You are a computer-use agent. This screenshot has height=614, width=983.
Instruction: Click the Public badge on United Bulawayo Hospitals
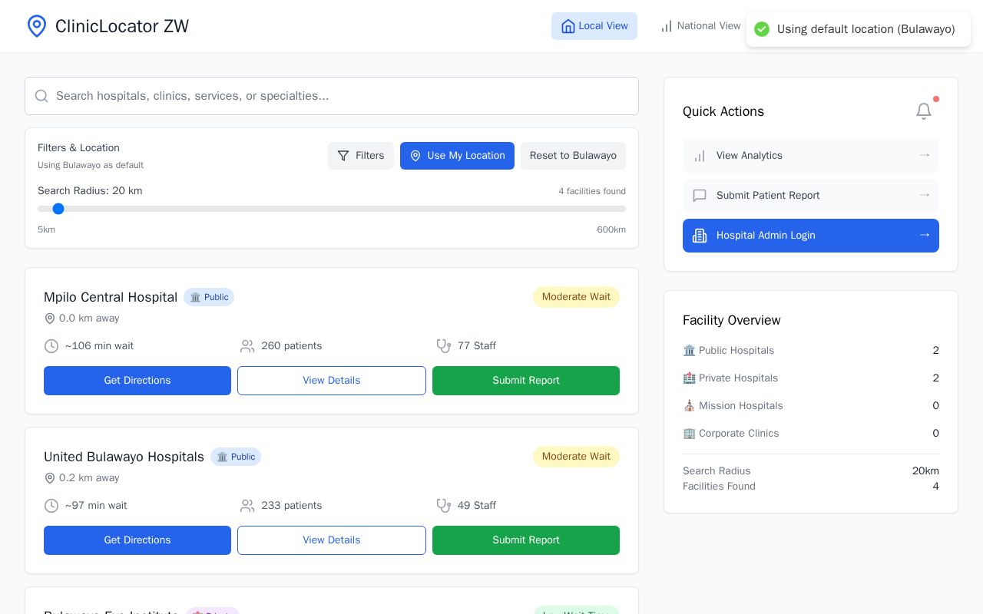(x=236, y=457)
